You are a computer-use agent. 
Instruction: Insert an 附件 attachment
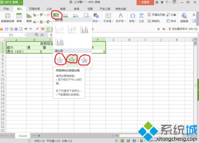point(171,21)
